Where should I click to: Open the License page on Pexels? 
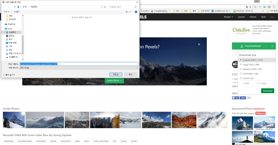point(241,17)
